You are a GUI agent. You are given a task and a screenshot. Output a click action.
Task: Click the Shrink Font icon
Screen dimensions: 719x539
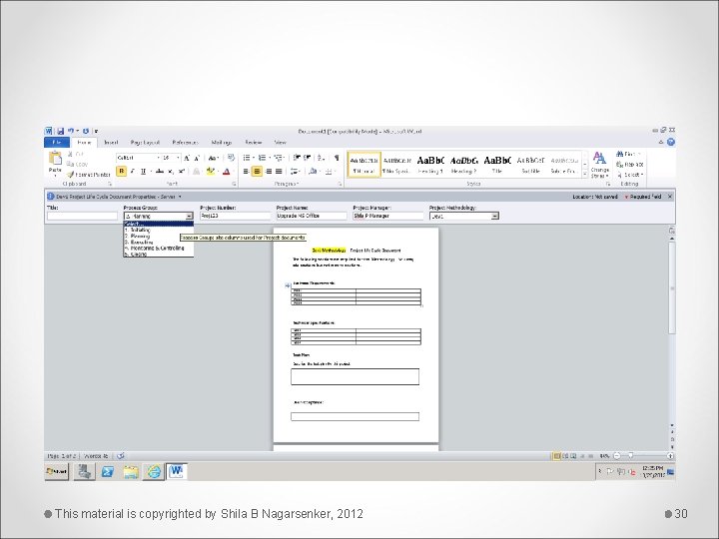(x=197, y=158)
